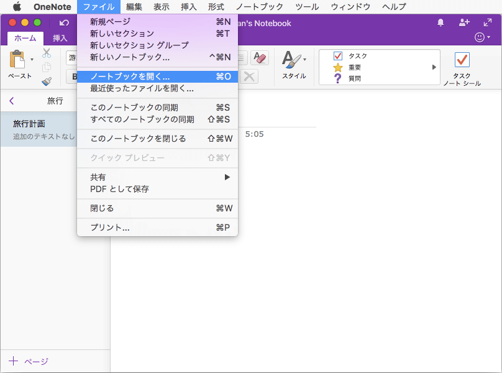
Task: Open the OneNote application menu
Action: [x=52, y=6]
